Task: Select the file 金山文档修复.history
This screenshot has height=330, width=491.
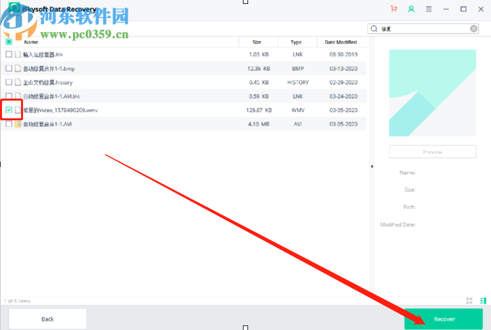Action: [47, 82]
